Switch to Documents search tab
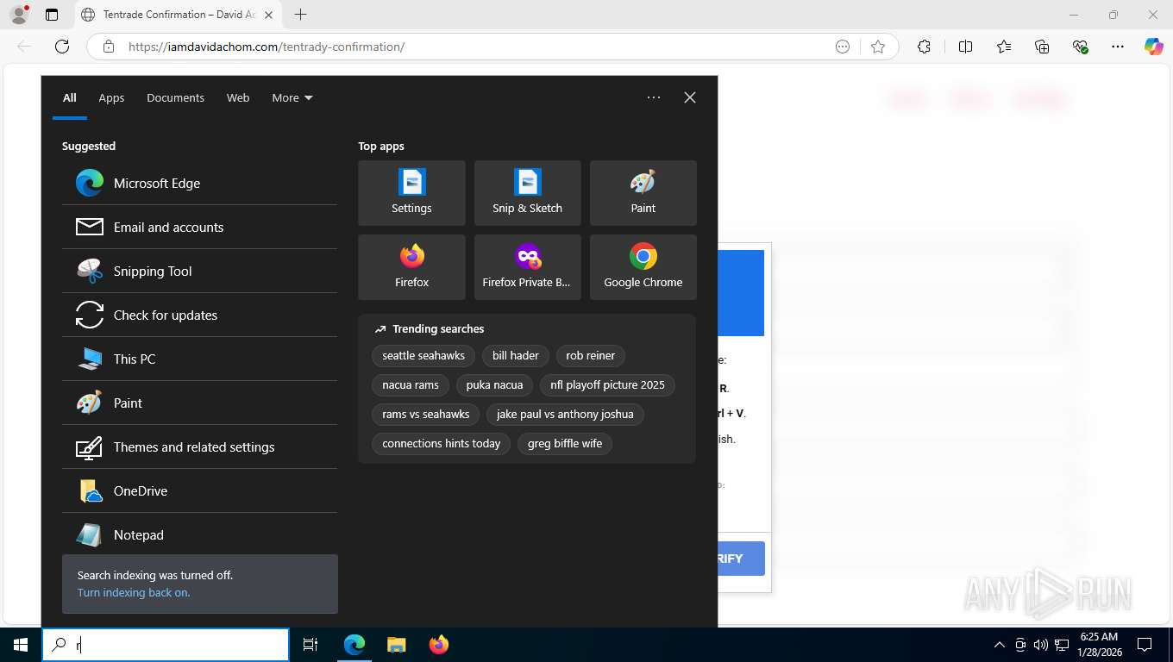Screen dimensions: 1173x662 tap(175, 97)
